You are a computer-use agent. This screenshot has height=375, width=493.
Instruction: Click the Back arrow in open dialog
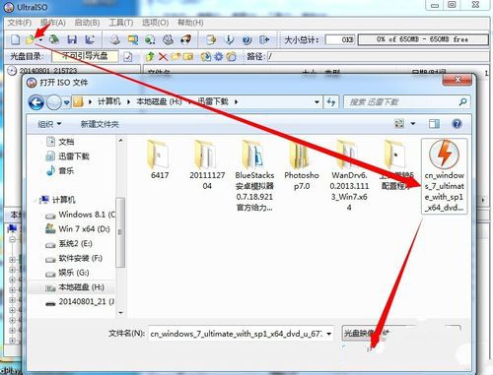(x=36, y=102)
